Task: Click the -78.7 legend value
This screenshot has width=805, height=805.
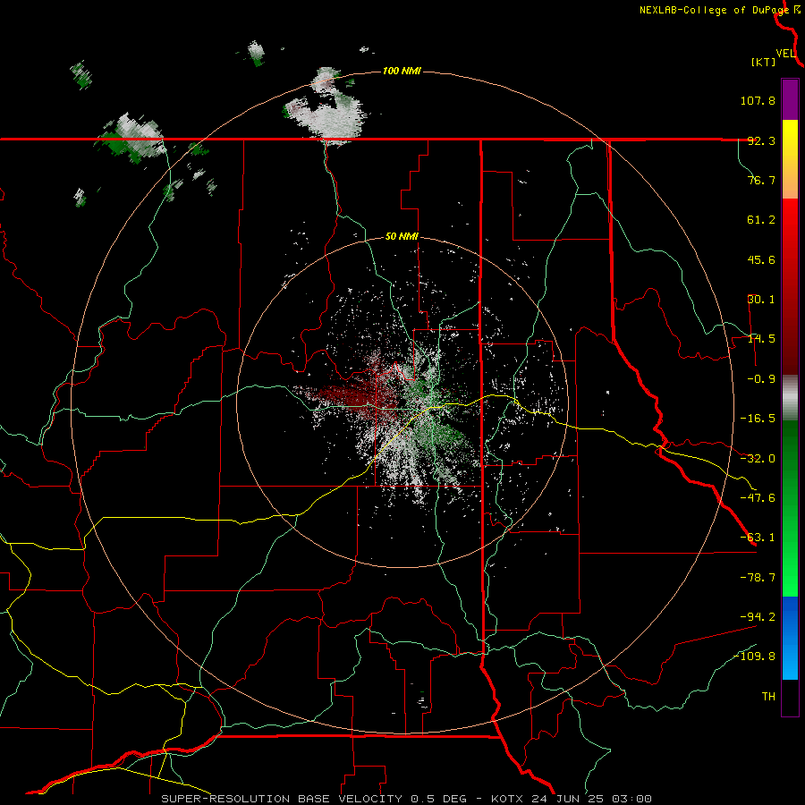Action: (x=758, y=578)
